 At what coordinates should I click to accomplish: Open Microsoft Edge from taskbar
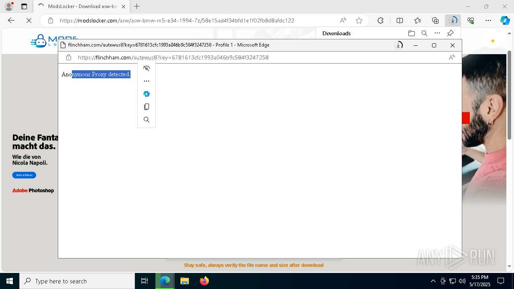(x=165, y=281)
